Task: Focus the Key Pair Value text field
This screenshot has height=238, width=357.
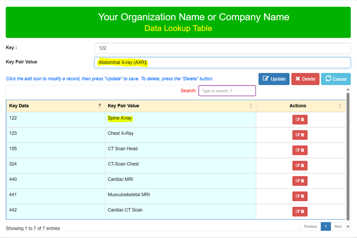Action: [x=222, y=62]
